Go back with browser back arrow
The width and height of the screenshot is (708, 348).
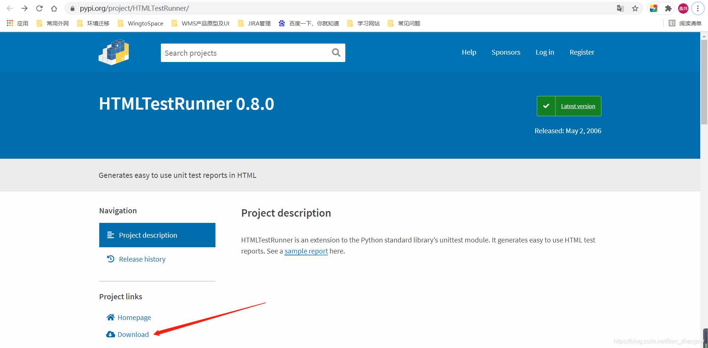pyautogui.click(x=10, y=8)
